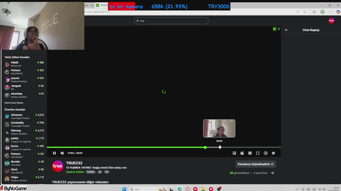The width and height of the screenshot is (341, 191).
Task: Open Setul VALORANT channel
Action: click(x=24, y=171)
